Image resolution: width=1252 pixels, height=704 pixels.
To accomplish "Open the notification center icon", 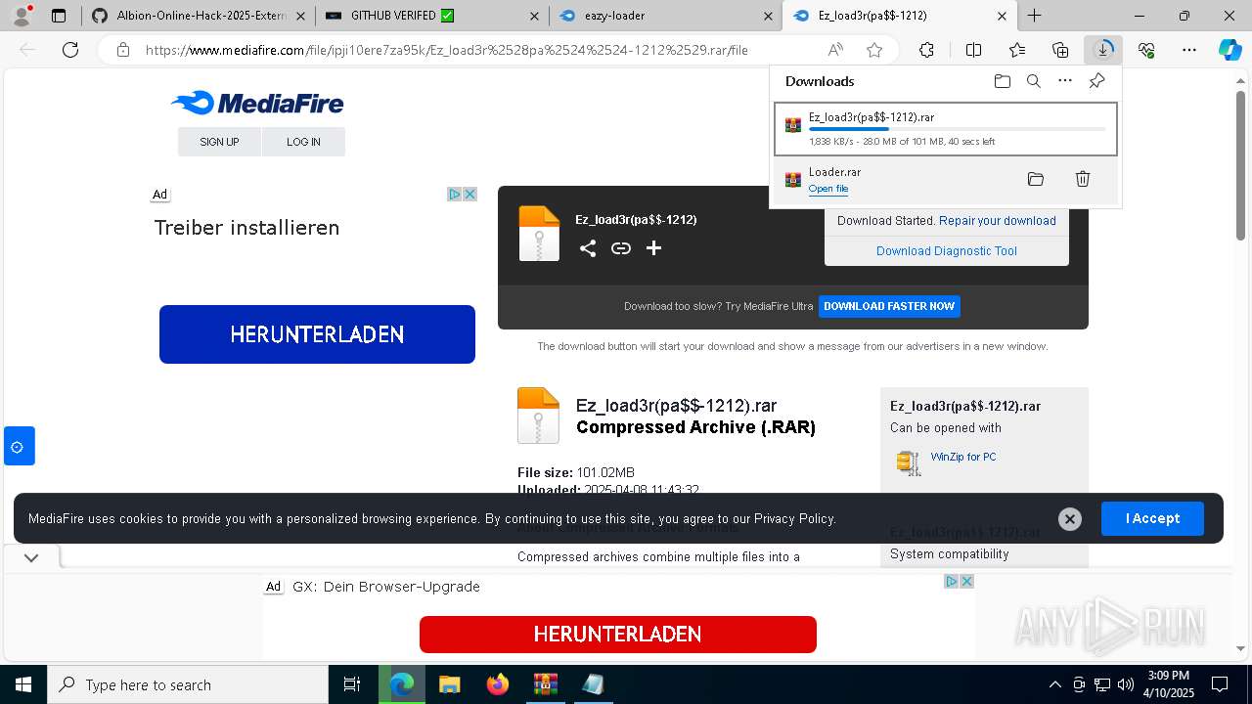I will tap(1220, 684).
